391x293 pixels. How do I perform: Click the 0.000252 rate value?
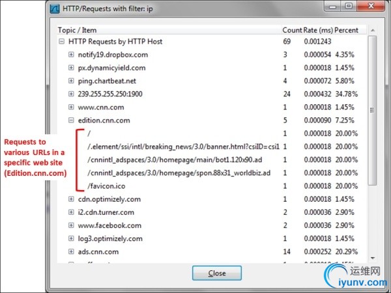click(317, 251)
